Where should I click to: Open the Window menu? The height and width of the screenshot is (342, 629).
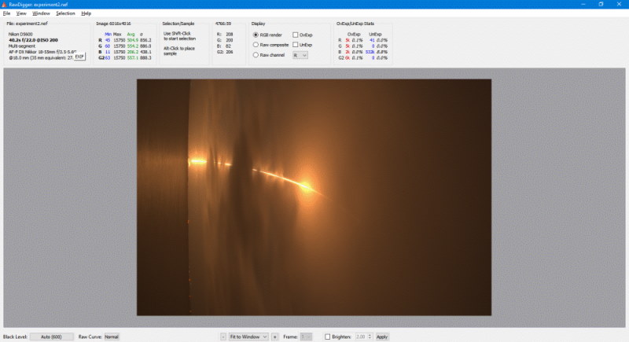[x=41, y=13]
